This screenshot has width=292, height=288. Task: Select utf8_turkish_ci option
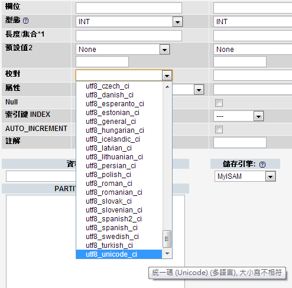[119, 246]
